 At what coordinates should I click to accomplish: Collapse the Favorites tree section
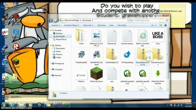point(51,30)
